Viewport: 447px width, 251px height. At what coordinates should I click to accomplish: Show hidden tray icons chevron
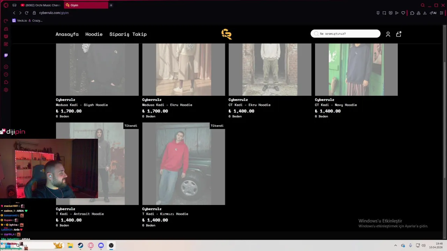pyautogui.click(x=395, y=245)
